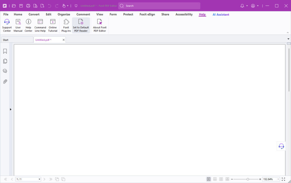This screenshot has width=291, height=183.
Task: Go to first page button
Action: tap(6, 179)
